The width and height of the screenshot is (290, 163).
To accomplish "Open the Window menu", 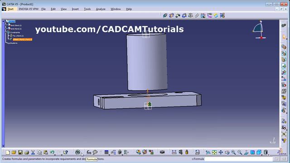I will (116, 9).
